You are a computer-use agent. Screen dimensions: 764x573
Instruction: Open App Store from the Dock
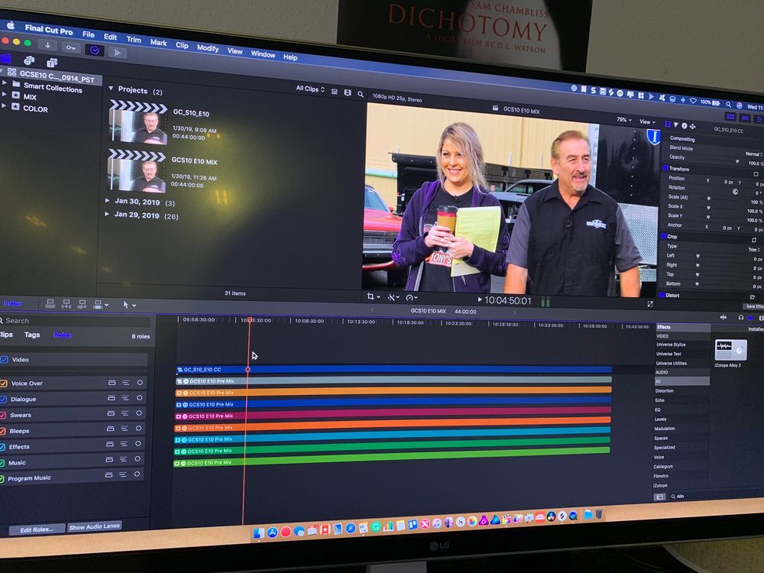(x=273, y=533)
